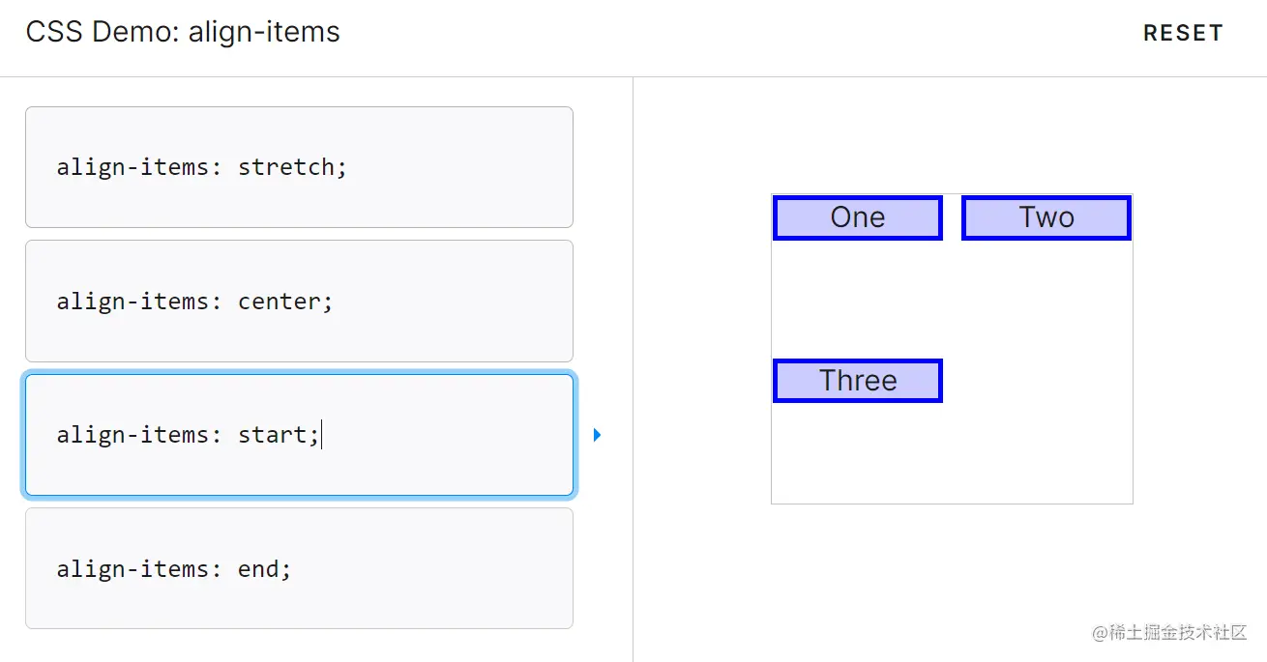Screen dimensions: 1267x662
Task: Choose the "align-items: center;" example box
Action: pos(299,301)
